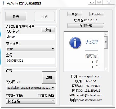116x109 pixels.
Task: Click the scroll up arrow in message panel
Action: tap(106, 34)
